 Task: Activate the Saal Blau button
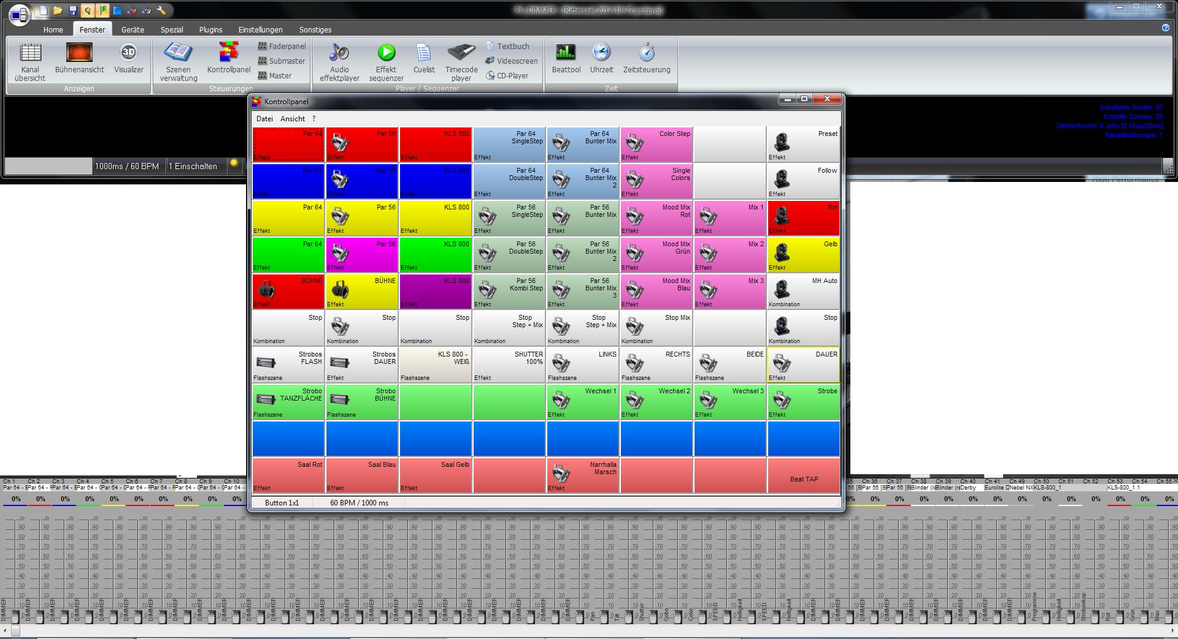361,475
